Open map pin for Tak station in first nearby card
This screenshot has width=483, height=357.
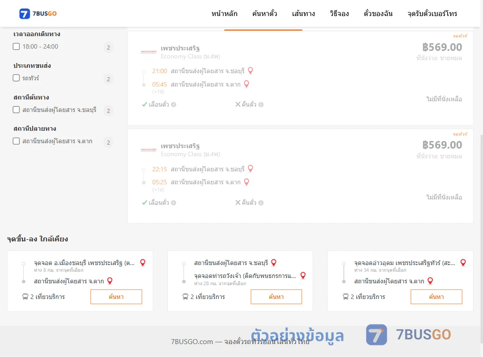pos(110,281)
